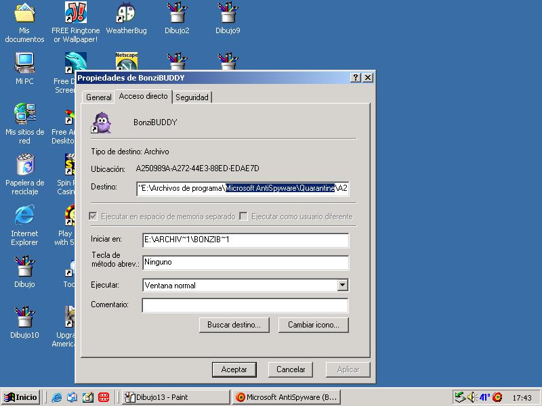This screenshot has width=542, height=406.
Task: Click the Tecla de método abrev field
Action: [x=245, y=263]
